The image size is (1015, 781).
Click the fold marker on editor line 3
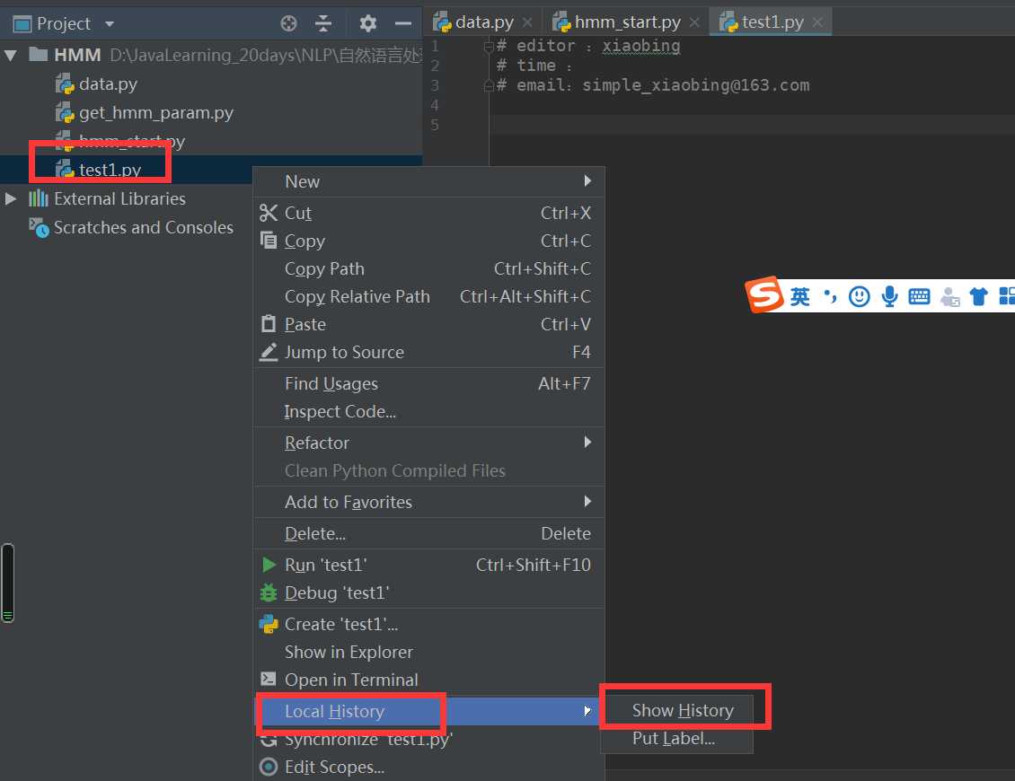tap(489, 85)
